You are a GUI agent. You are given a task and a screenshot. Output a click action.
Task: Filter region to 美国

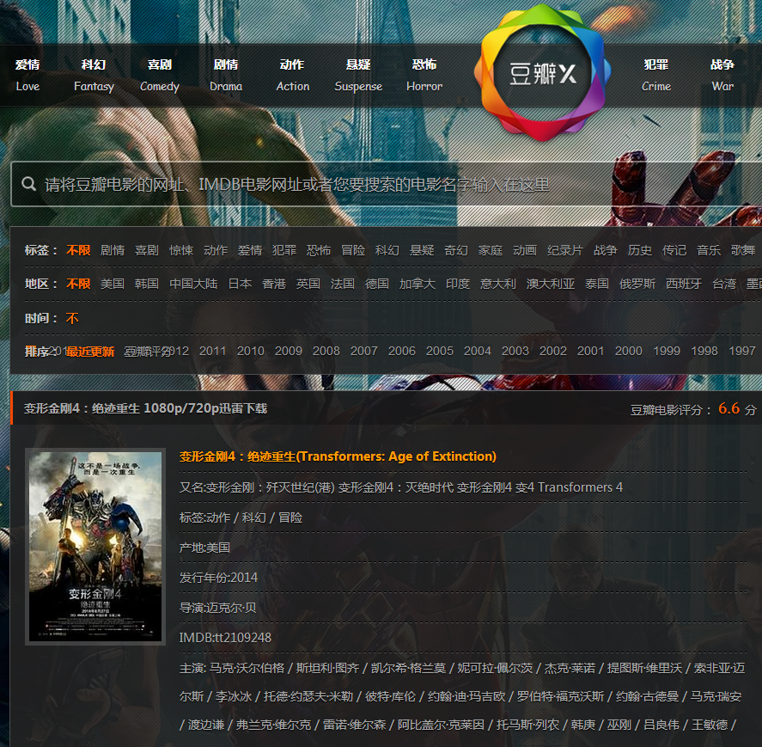[x=113, y=284]
